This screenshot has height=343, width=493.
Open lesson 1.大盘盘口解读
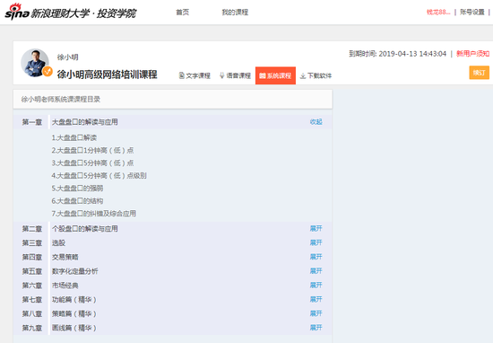tap(74, 137)
